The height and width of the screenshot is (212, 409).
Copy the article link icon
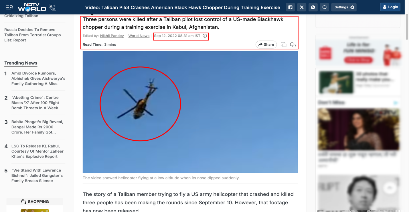pos(283,45)
